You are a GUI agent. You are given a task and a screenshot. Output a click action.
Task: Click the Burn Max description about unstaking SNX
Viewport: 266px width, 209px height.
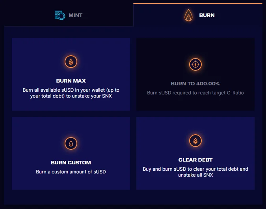point(71,93)
